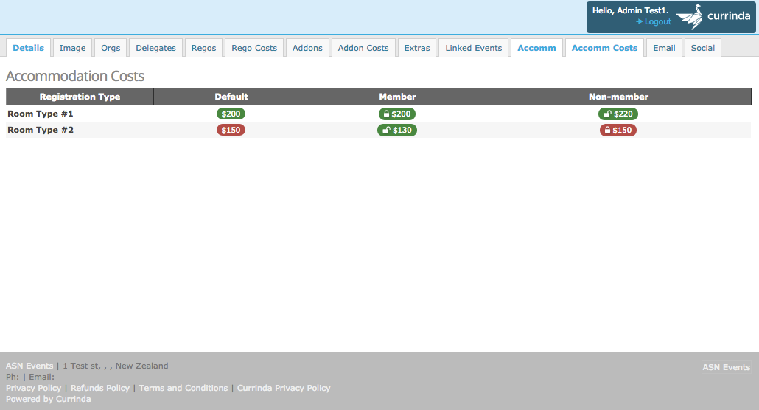759x410 pixels.
Task: Open the Addon Costs tab
Action: click(363, 48)
